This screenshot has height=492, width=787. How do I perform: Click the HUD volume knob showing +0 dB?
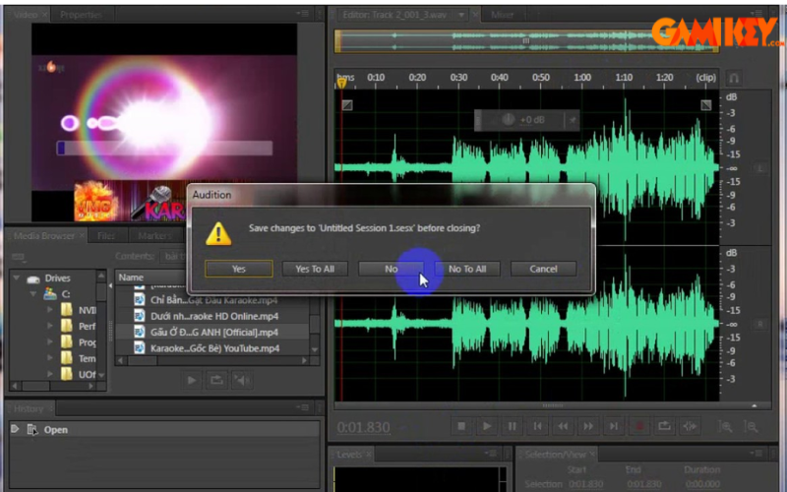click(x=508, y=120)
